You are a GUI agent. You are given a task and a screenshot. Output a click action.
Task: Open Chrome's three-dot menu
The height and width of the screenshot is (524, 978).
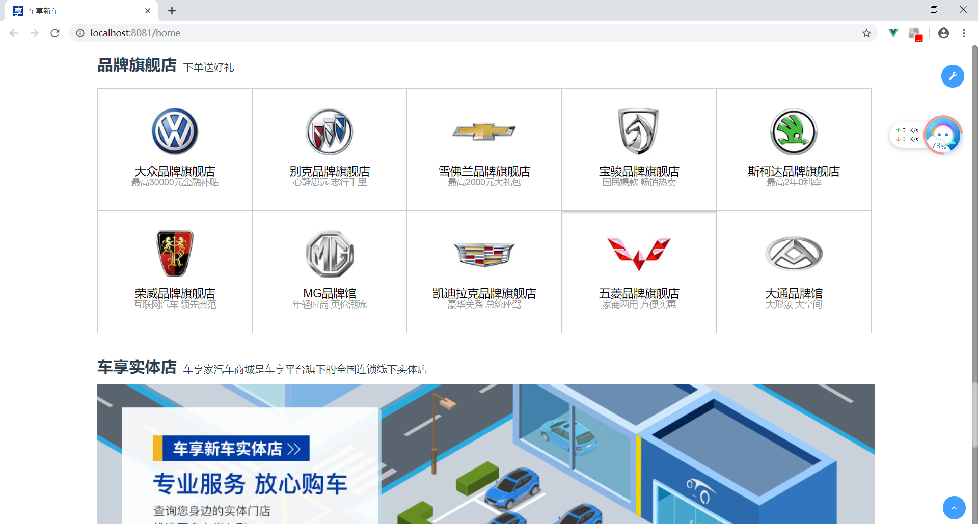tap(964, 33)
